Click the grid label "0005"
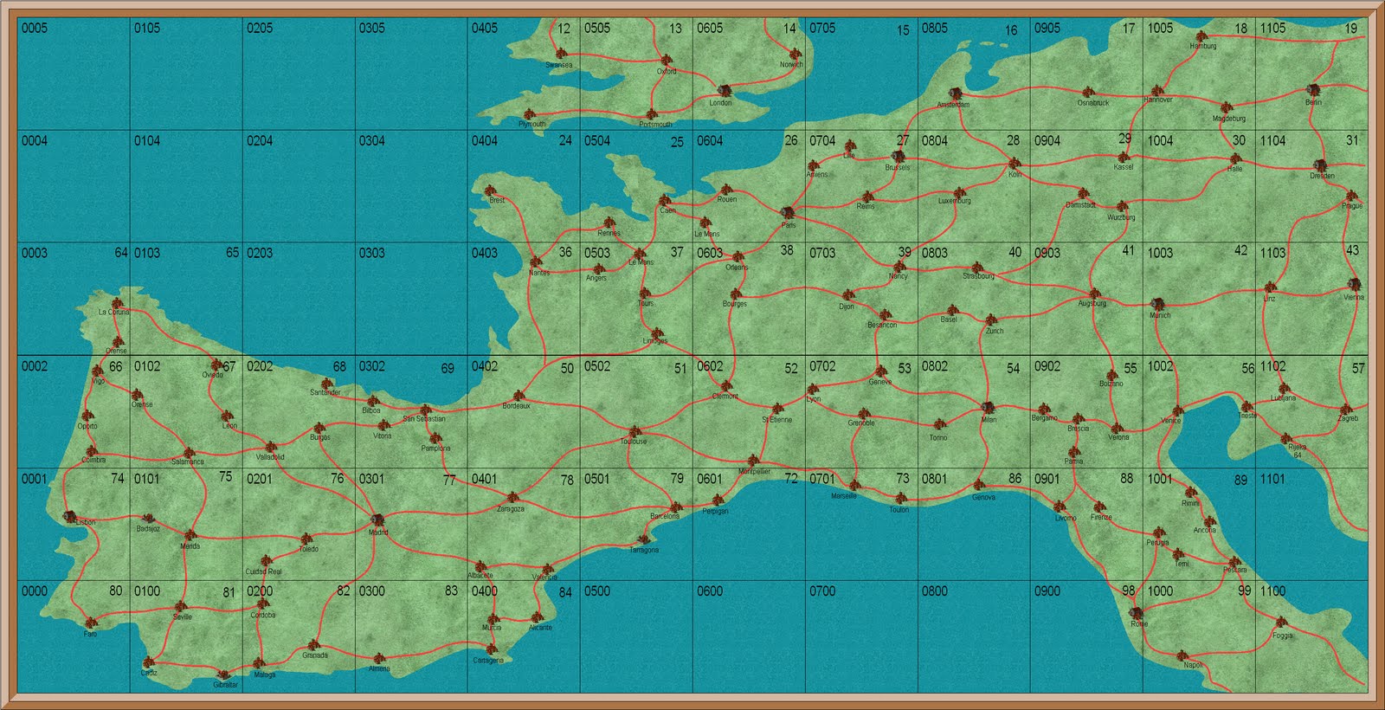 click(x=35, y=29)
